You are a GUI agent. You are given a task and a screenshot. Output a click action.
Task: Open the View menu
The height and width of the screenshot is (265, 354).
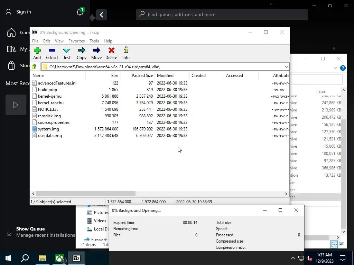pos(59,41)
